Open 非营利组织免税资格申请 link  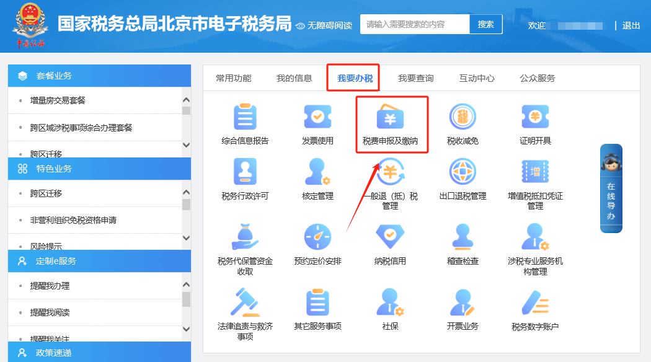73,220
